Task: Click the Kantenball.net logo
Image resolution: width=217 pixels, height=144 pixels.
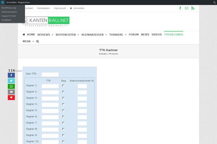Action: (46, 22)
